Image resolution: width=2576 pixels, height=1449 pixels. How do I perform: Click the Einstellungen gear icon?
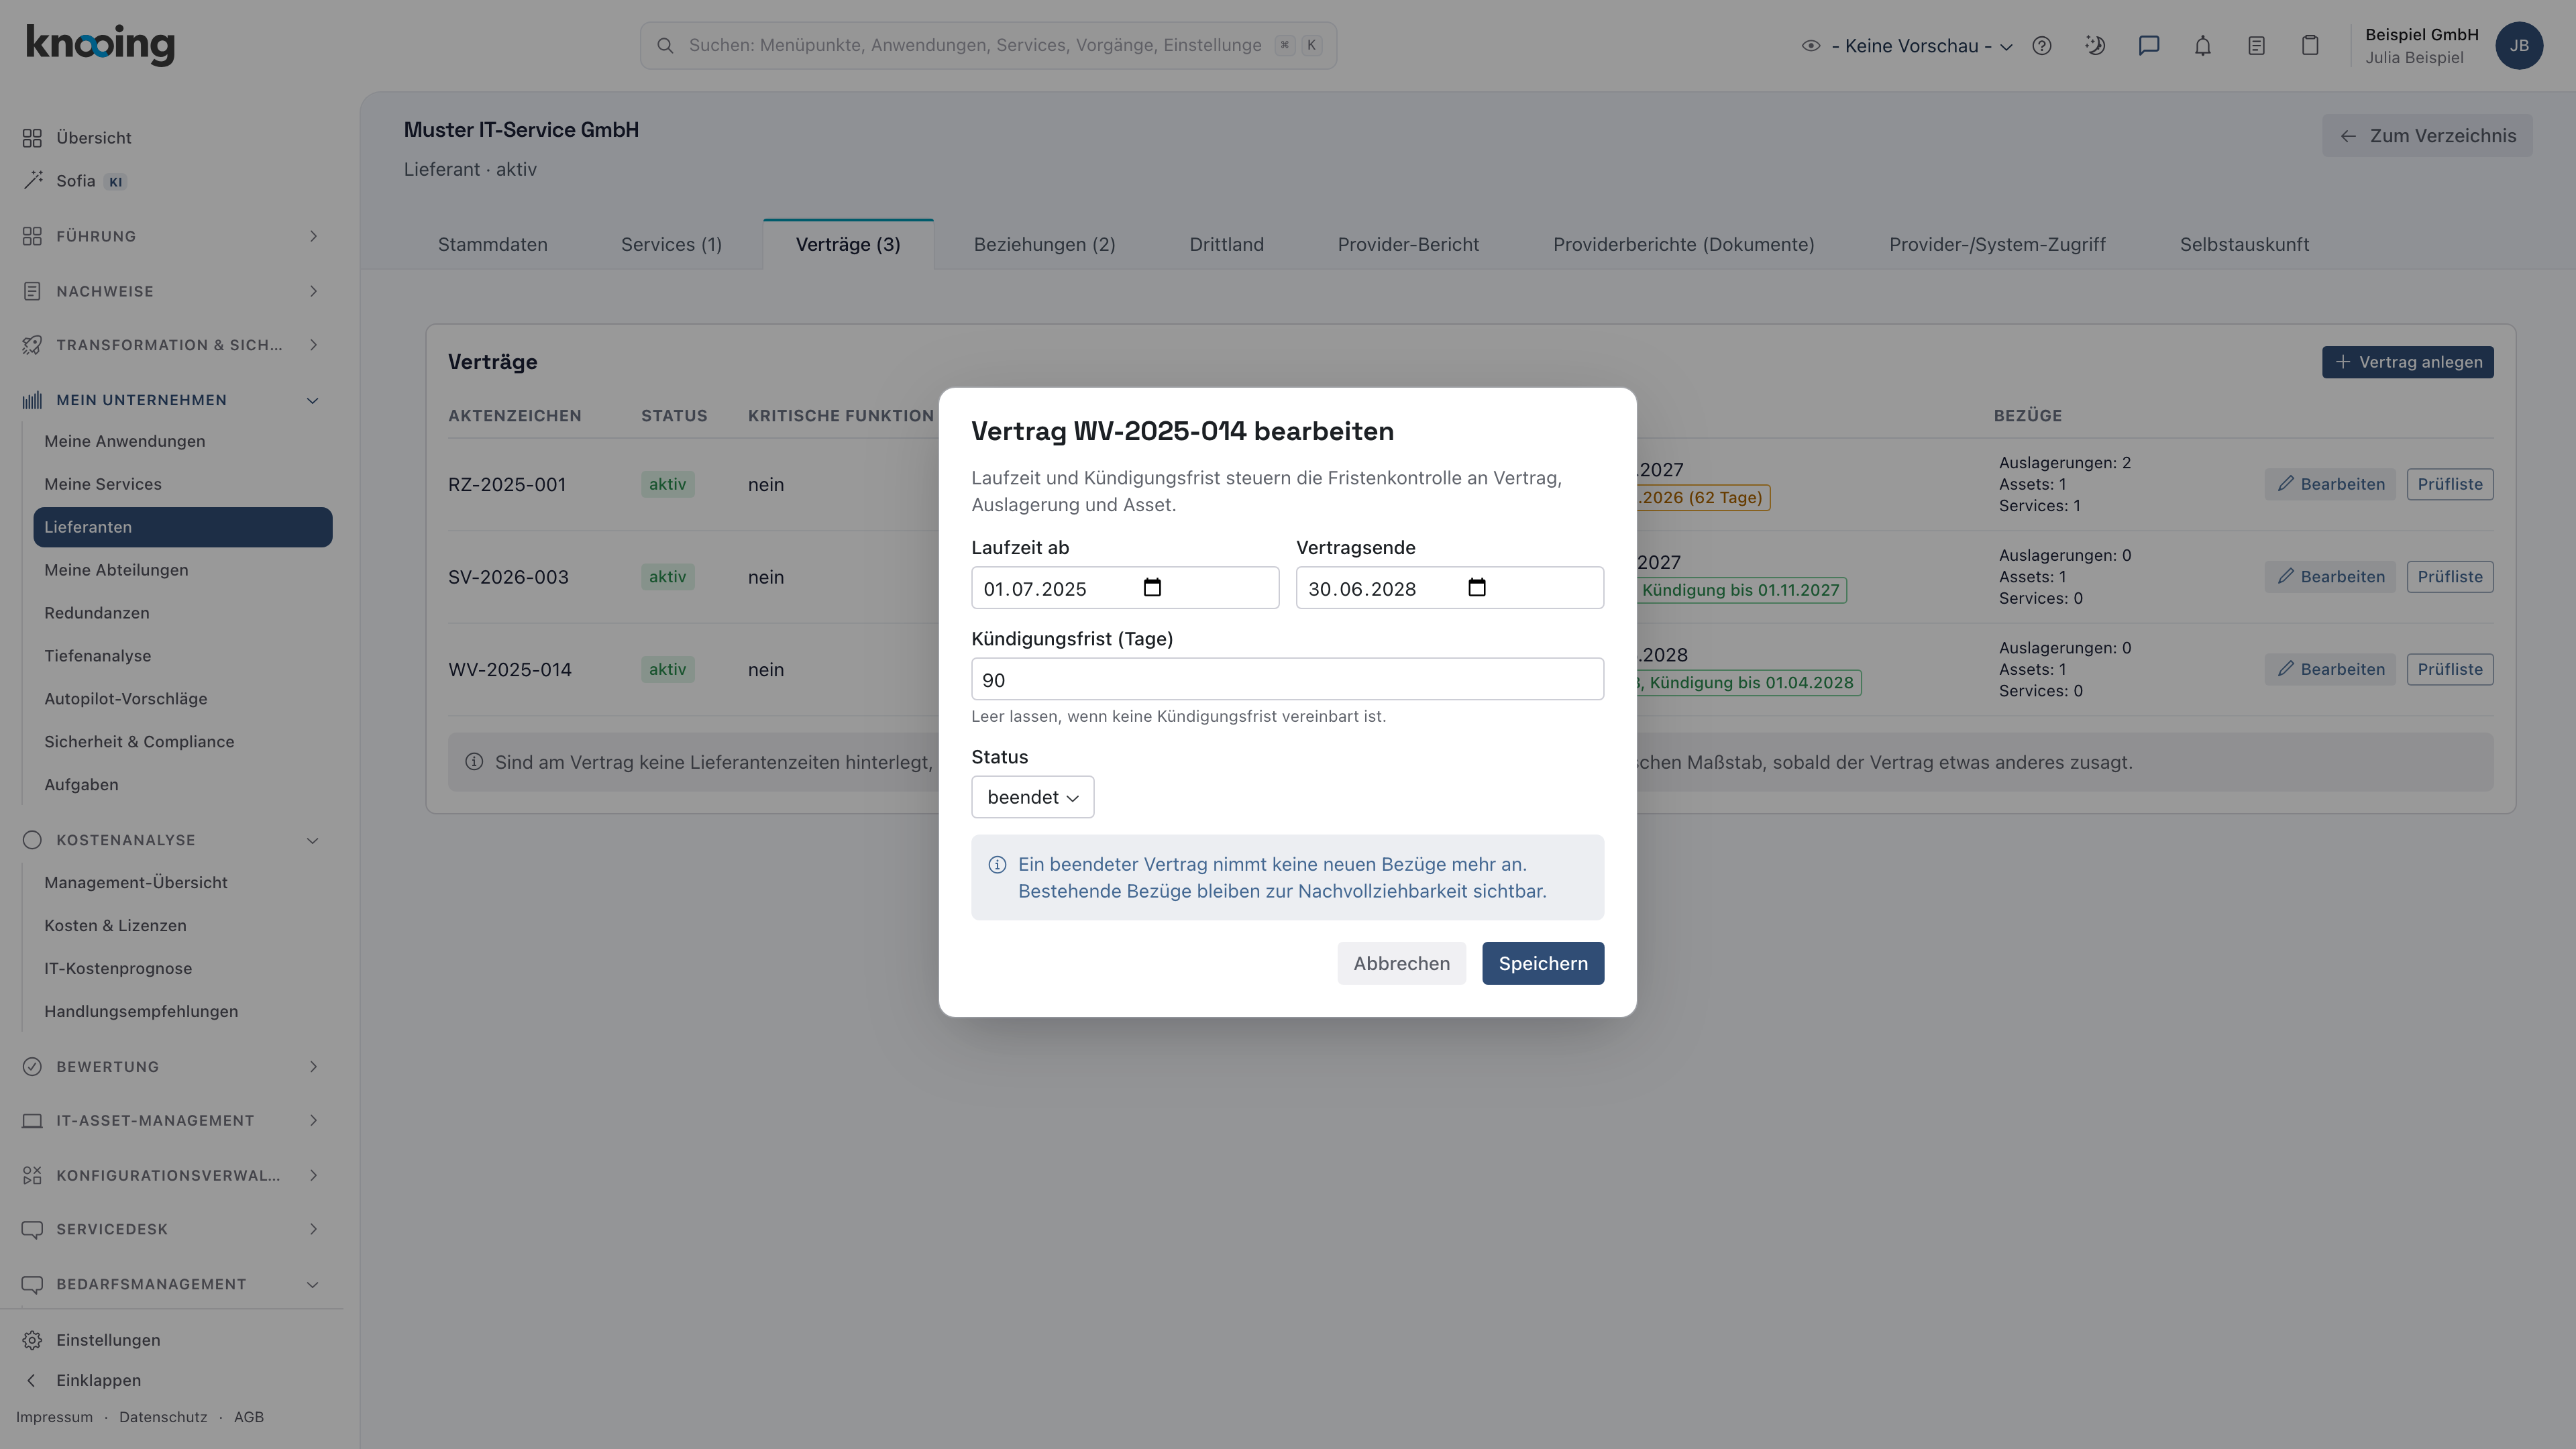32,1340
